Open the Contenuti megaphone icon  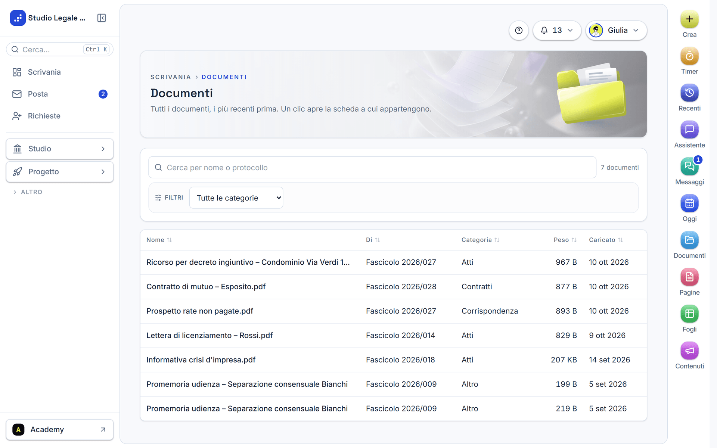pyautogui.click(x=689, y=351)
